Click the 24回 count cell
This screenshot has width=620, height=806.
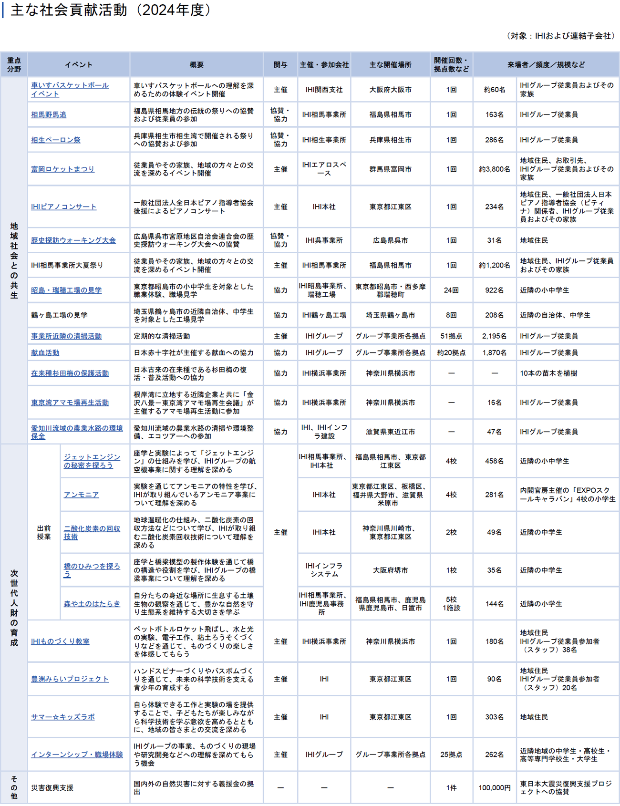[451, 290]
